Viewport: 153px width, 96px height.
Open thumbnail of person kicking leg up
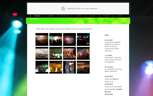69,67
